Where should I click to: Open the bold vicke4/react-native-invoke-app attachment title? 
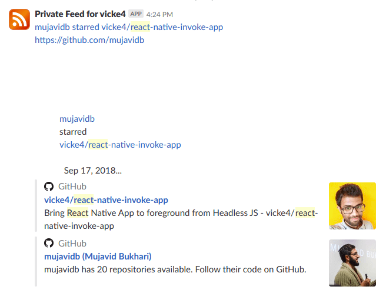[x=106, y=200]
